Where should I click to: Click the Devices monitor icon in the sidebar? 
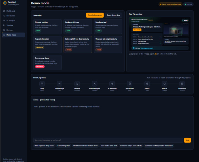click(x=4, y=30)
